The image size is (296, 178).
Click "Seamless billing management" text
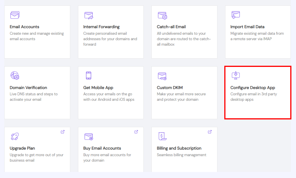pyautogui.click(x=181, y=155)
